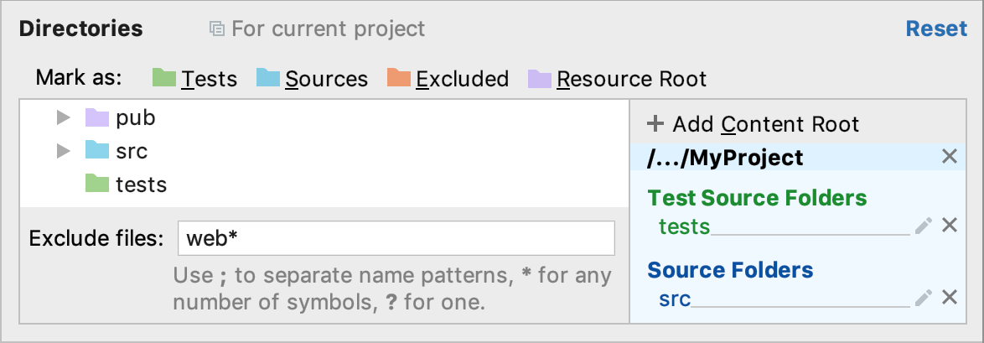Click the edit pencil for tests folder
This screenshot has height=343, width=984.
(x=924, y=226)
